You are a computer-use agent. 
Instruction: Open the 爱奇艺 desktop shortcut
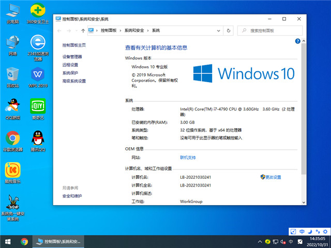pyautogui.click(x=37, y=106)
